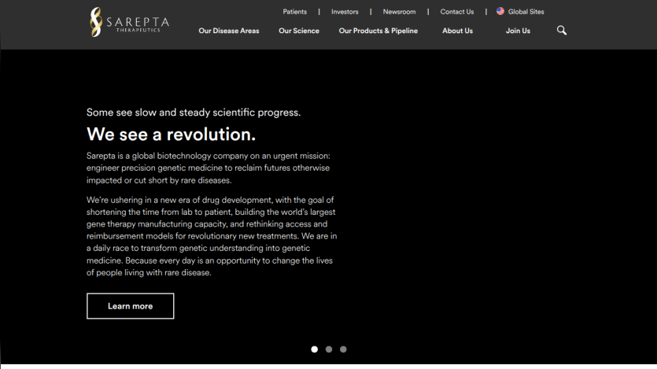Viewport: 657px width, 369px height.
Task: Switch to the second carousel slide dot
Action: pyautogui.click(x=329, y=349)
